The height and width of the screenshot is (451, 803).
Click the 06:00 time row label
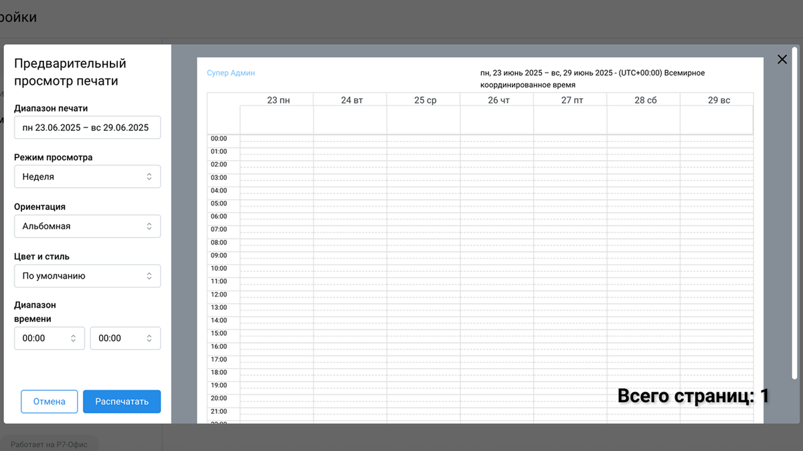pos(219,216)
